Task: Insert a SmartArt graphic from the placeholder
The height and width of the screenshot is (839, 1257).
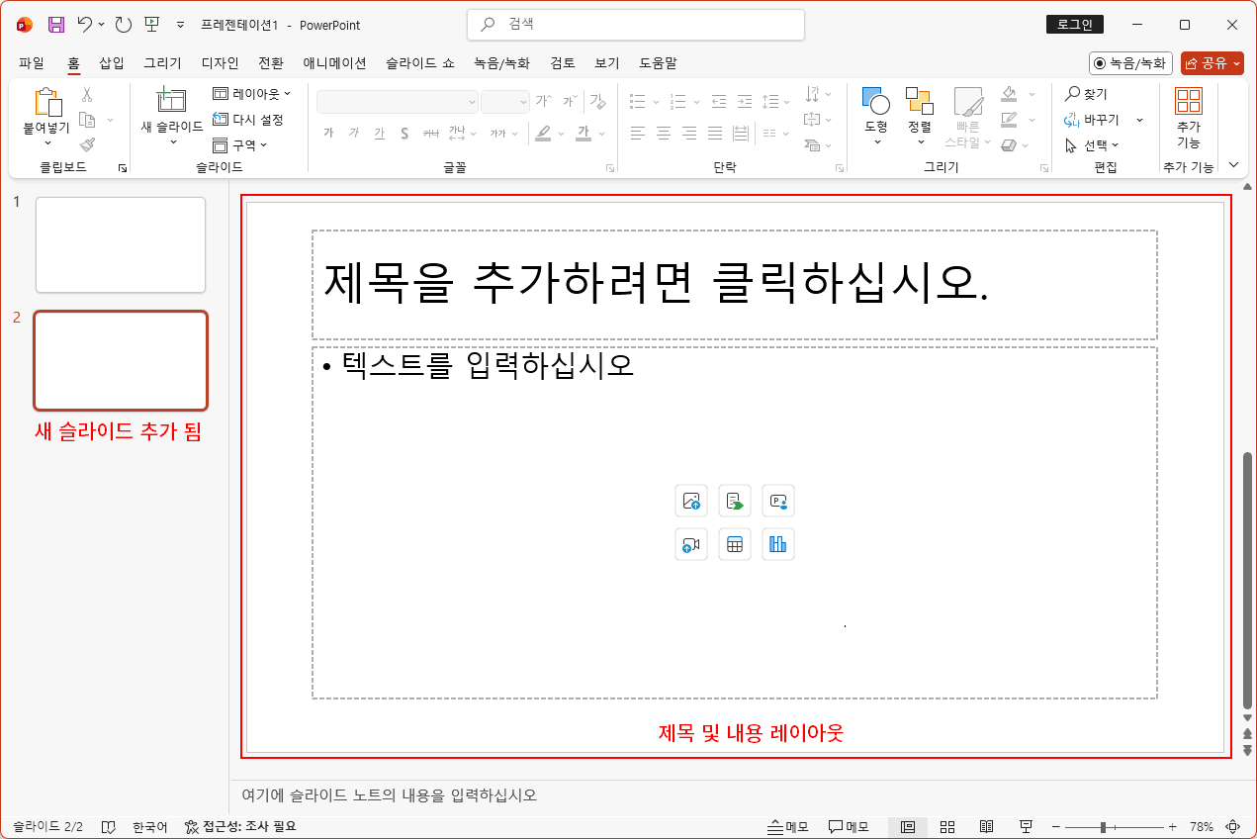Action: tap(734, 501)
